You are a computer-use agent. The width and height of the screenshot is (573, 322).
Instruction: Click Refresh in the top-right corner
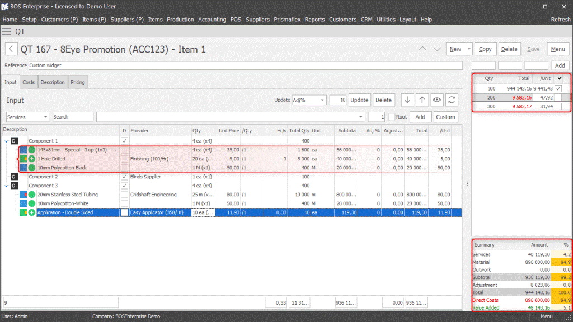pos(561,20)
